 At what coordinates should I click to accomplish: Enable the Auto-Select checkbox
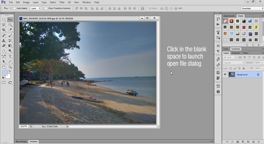point(15,8)
